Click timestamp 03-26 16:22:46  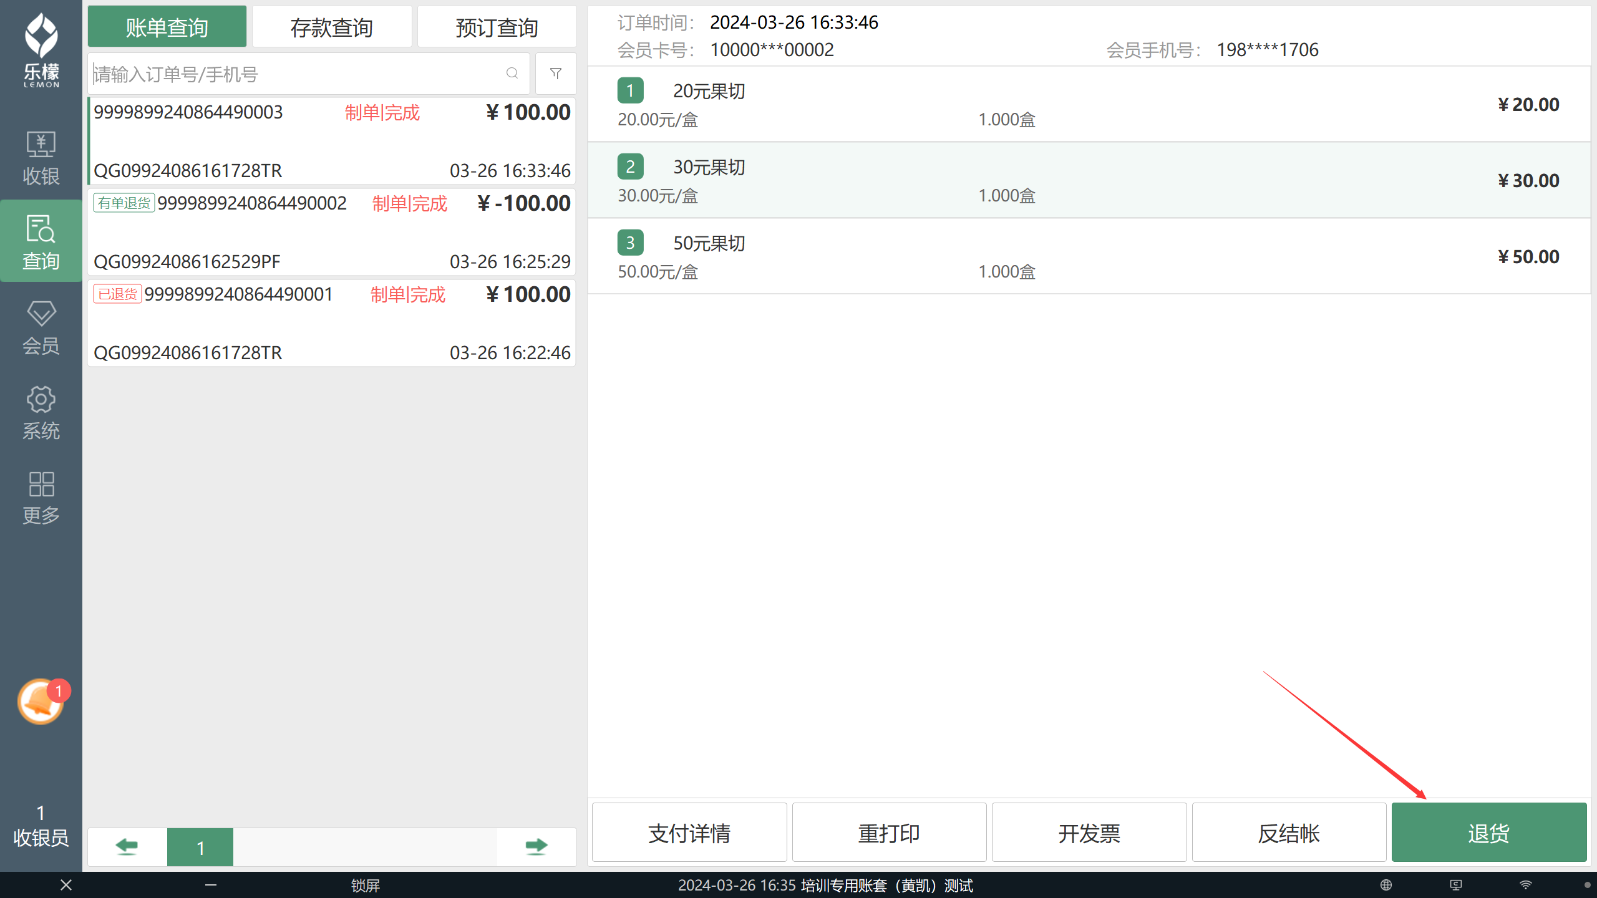[x=510, y=352]
